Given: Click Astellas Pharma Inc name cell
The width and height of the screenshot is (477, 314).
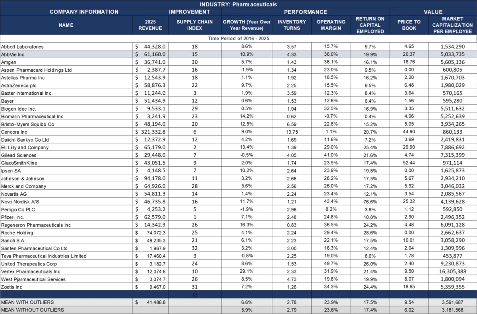Looking at the screenshot, I should 66,78.
